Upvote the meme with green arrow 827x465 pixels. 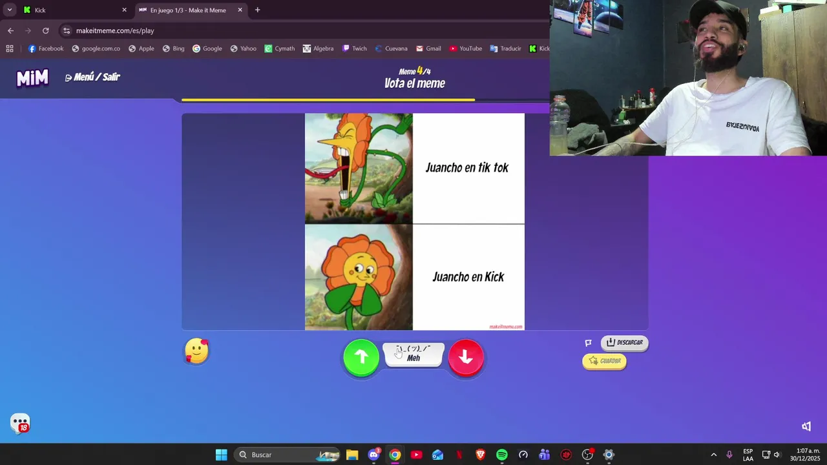tap(361, 357)
